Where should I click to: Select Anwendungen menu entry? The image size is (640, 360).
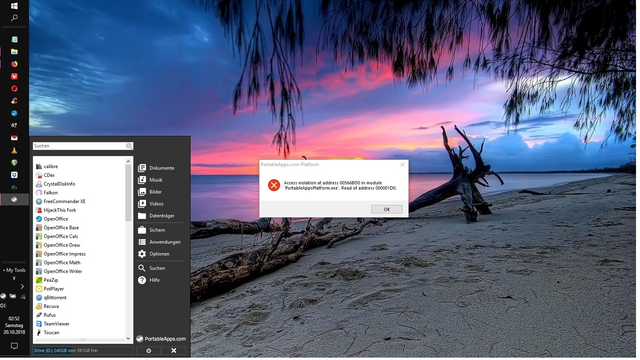(x=165, y=242)
